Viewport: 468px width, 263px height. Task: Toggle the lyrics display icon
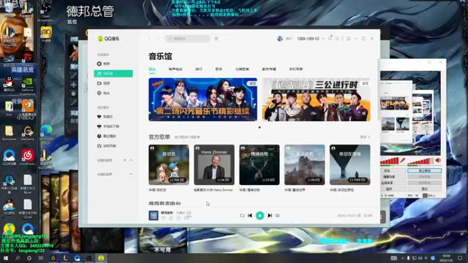[x=359, y=216]
